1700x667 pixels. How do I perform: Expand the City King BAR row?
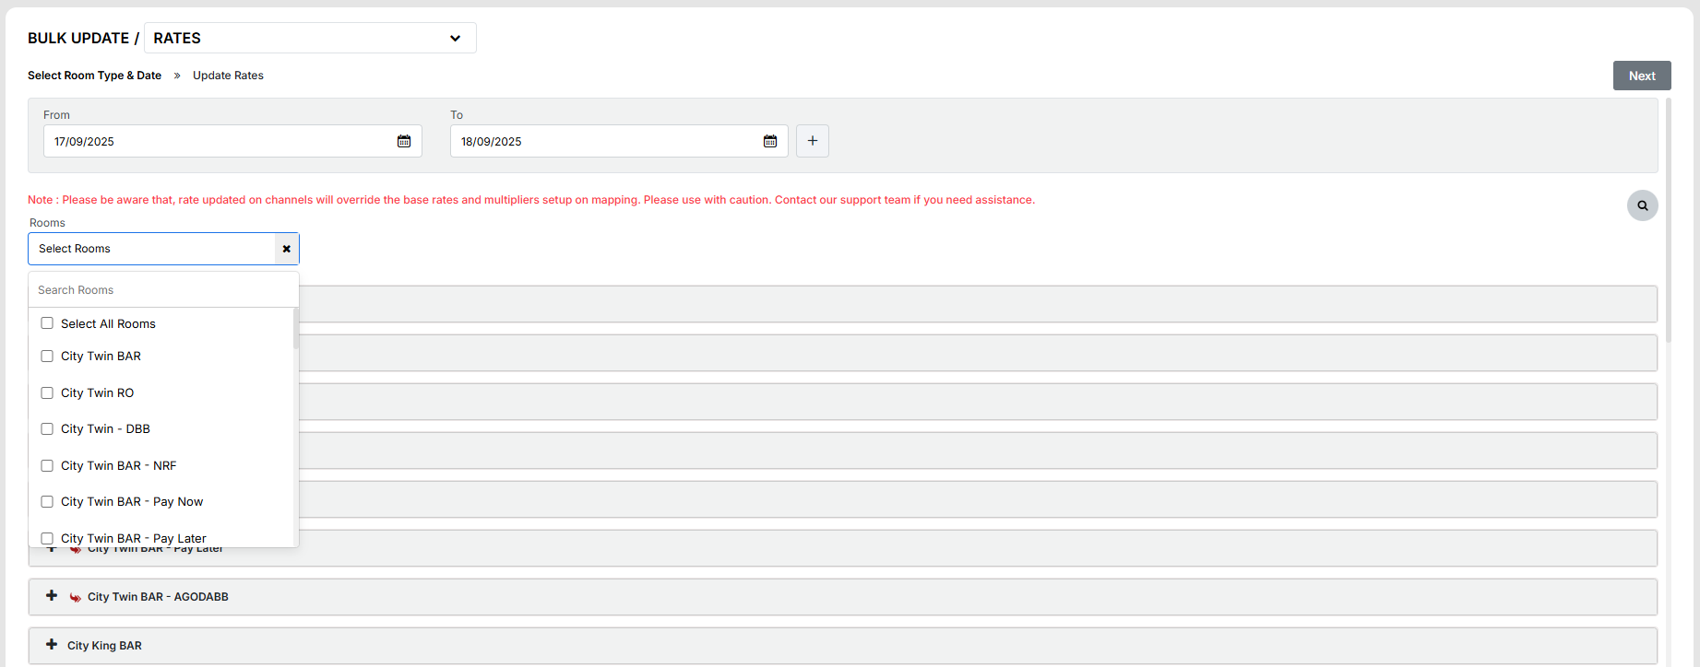104,646
